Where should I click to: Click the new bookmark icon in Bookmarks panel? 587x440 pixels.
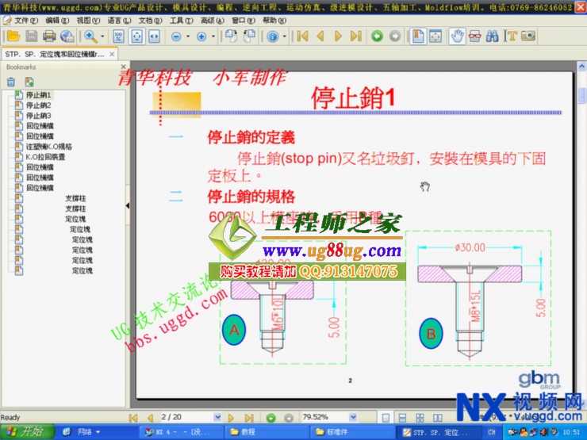[29, 82]
